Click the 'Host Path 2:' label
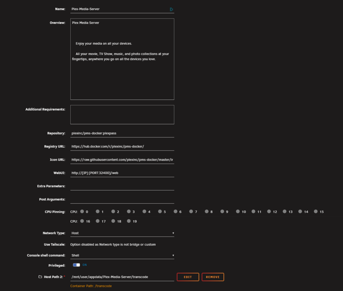This screenshot has width=343, height=291. 53,277
